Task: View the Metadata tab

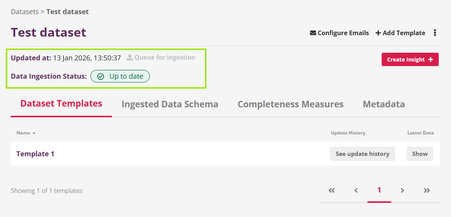Action: [x=384, y=104]
